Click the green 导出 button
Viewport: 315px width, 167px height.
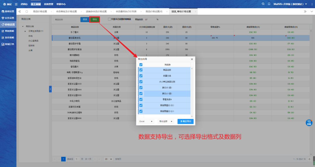point(94,20)
